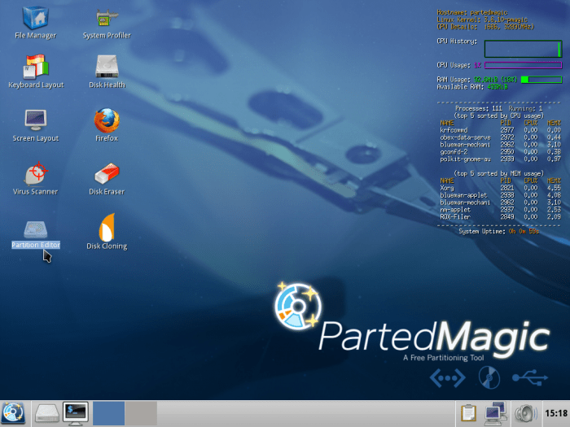570x427 pixels.
Task: Click the blueman-applet process row
Action: (x=500, y=195)
